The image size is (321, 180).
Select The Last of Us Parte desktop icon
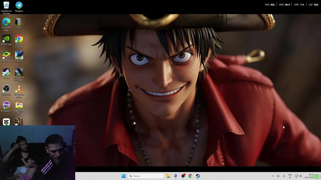point(19,74)
